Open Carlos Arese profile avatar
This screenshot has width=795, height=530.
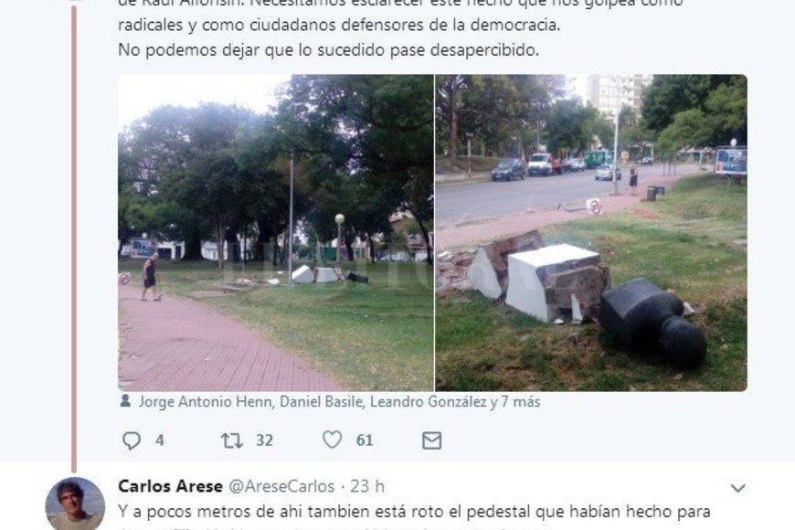[x=75, y=504]
